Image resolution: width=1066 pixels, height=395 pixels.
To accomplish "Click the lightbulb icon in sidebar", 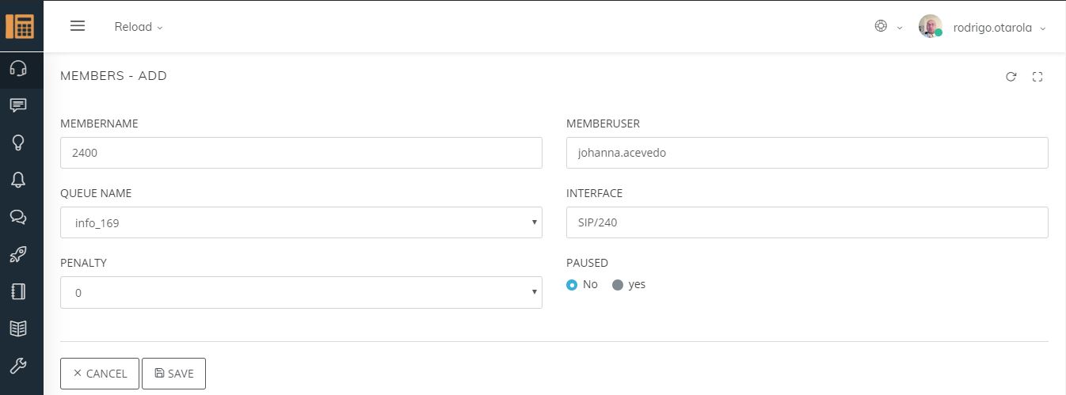I will click(x=17, y=142).
